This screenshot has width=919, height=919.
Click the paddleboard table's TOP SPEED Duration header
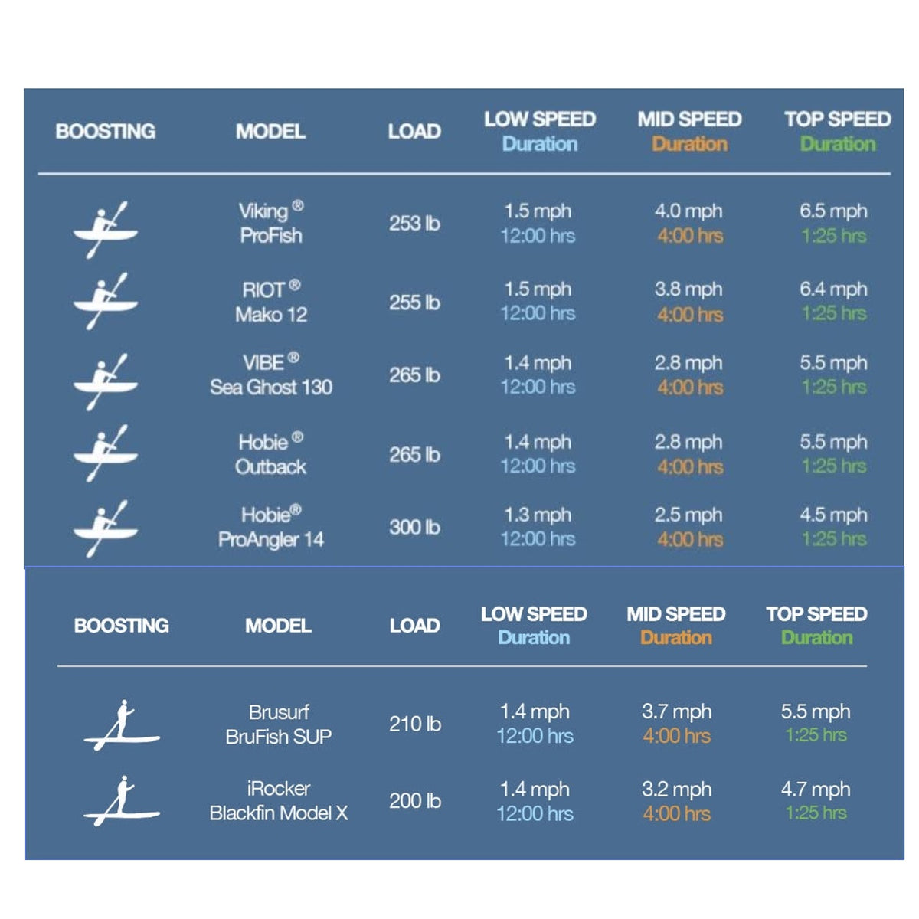[816, 626]
